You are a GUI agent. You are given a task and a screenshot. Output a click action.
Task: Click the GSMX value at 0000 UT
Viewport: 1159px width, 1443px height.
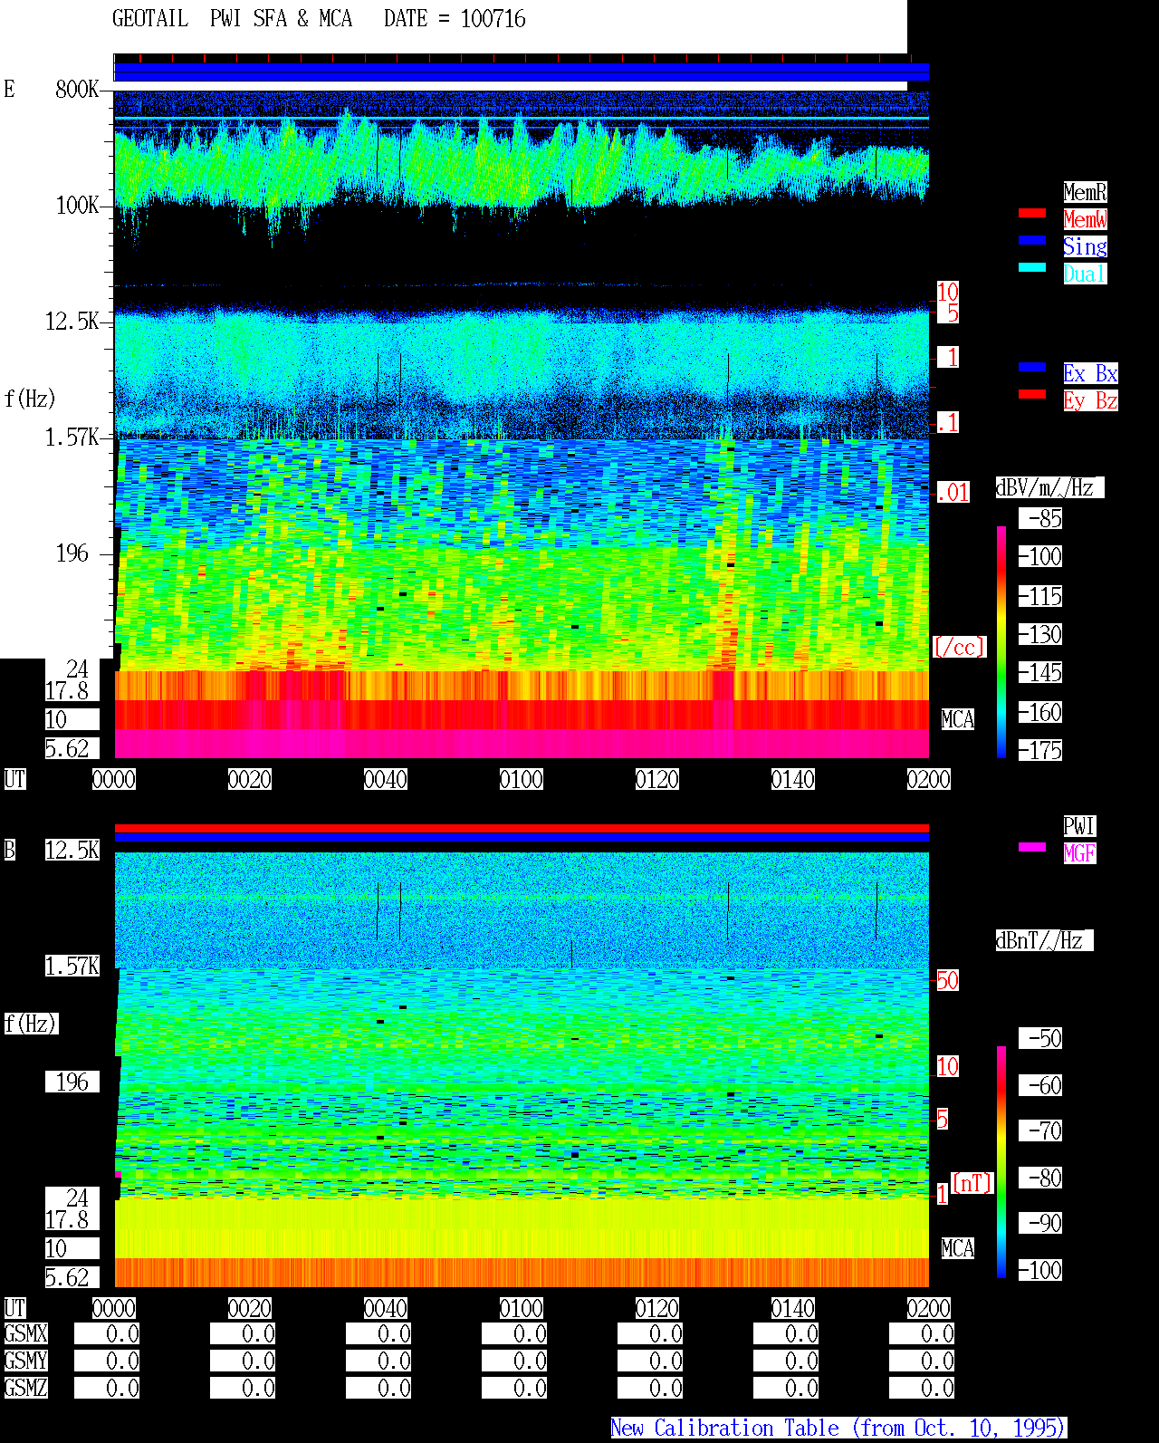(x=107, y=1333)
